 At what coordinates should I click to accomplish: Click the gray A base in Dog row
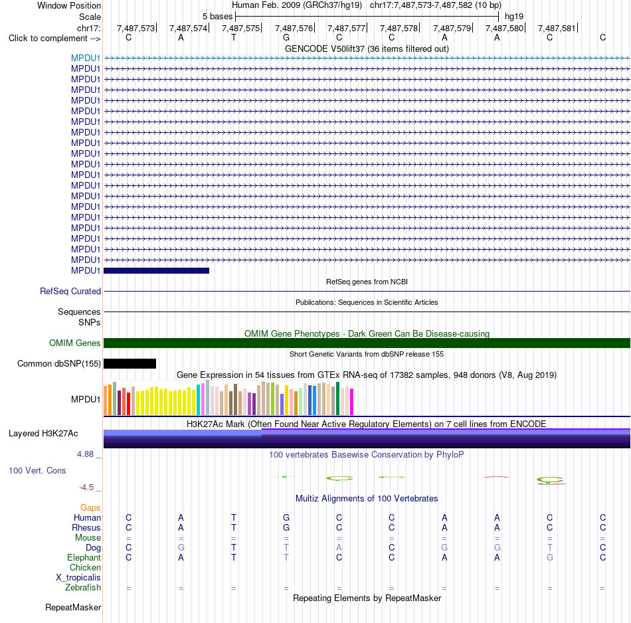pyautogui.click(x=339, y=547)
